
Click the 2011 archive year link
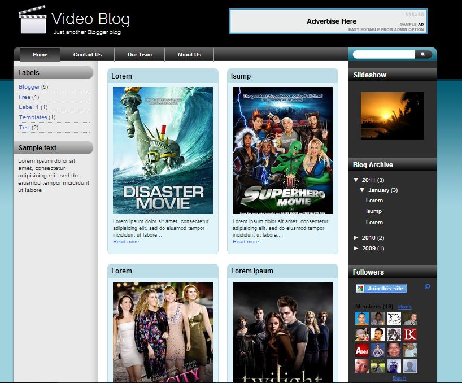(x=369, y=180)
